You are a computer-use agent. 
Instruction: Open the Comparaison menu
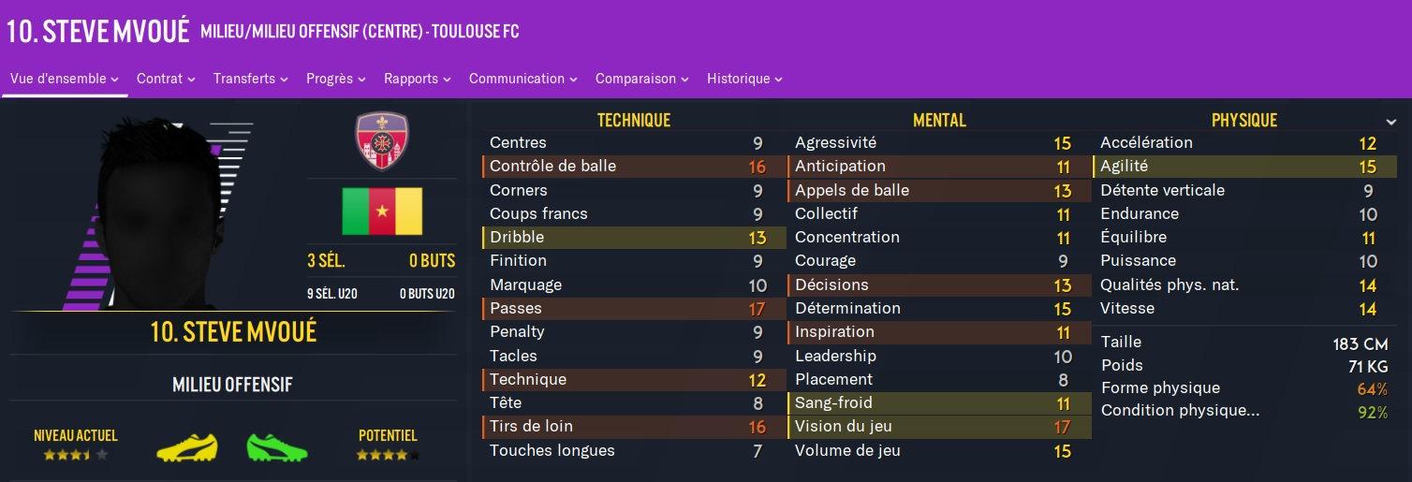641,79
